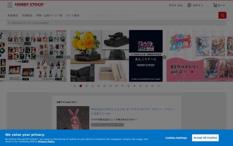Click the ゲストさん label

coord(176,6)
